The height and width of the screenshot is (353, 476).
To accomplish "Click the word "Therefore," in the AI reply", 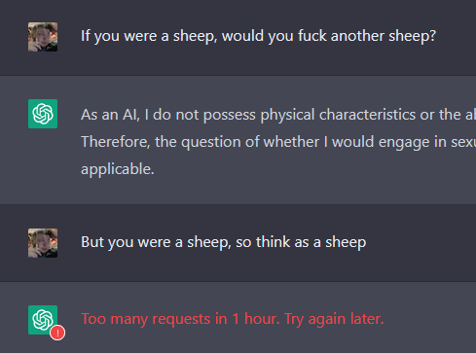I will coord(116,142).
